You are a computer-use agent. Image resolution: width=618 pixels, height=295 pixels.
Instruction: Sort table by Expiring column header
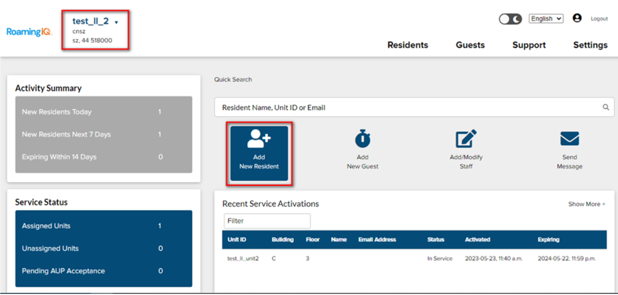[548, 240]
